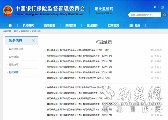Screen dimensions: 168x120
Task: Open the 统计数据 menu
Action: point(135,26)
